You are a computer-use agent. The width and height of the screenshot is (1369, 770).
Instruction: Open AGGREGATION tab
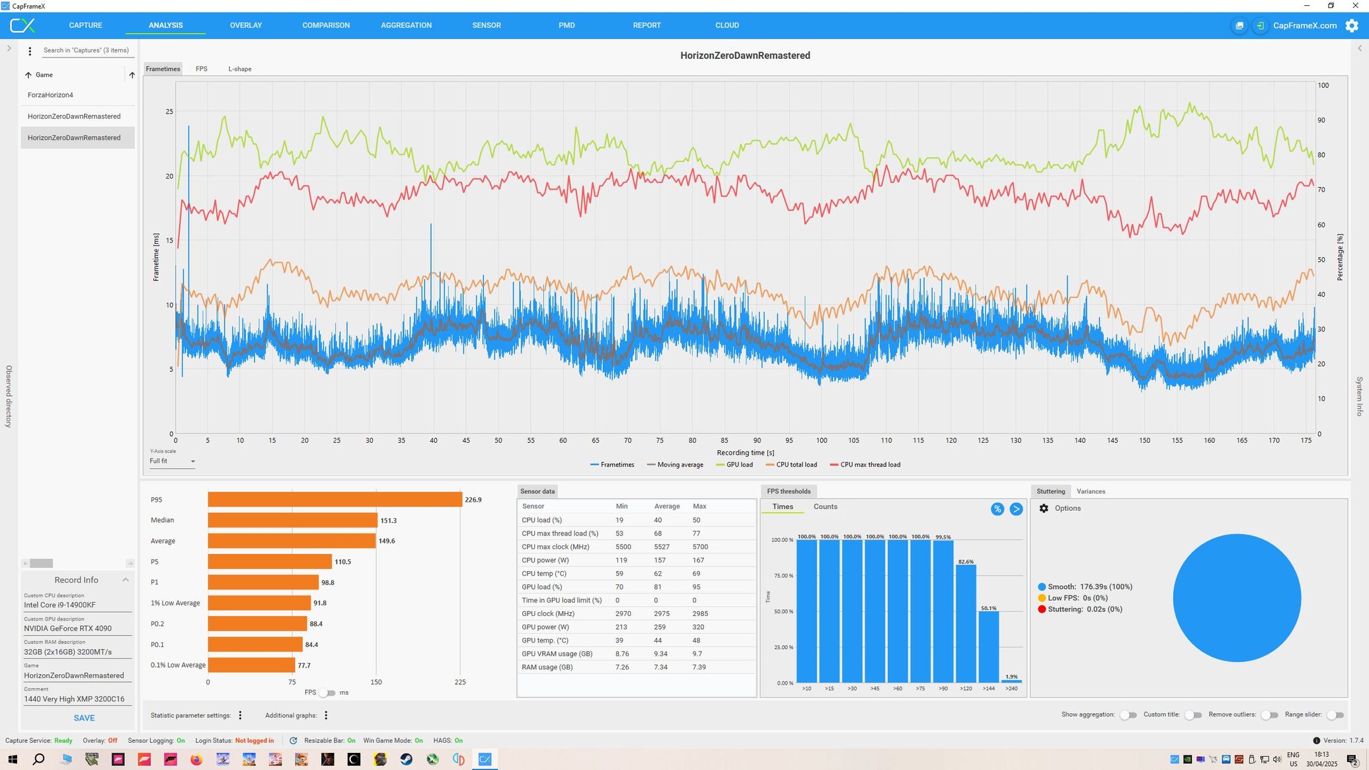tap(406, 26)
